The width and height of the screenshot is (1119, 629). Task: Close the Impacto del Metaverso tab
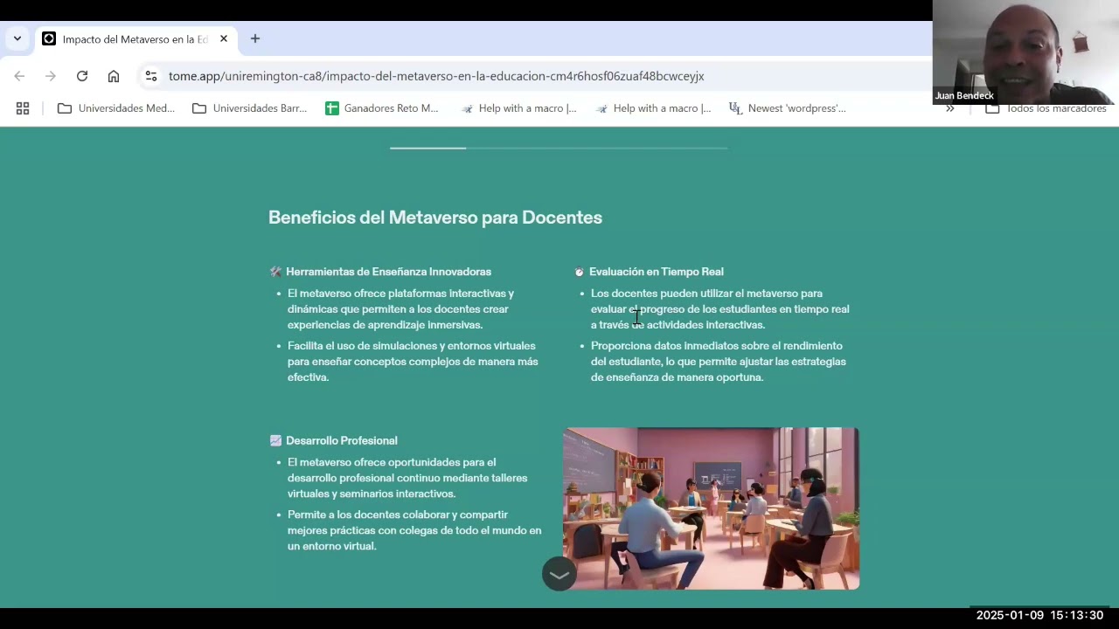[224, 38]
